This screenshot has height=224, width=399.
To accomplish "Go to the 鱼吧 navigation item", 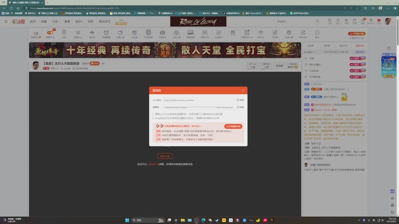I will click(x=90, y=21).
